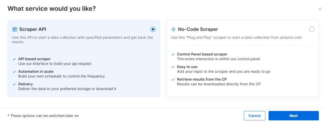The height and width of the screenshot is (123, 326).
Task: Click the Scraper API card title
Action: [33, 29]
